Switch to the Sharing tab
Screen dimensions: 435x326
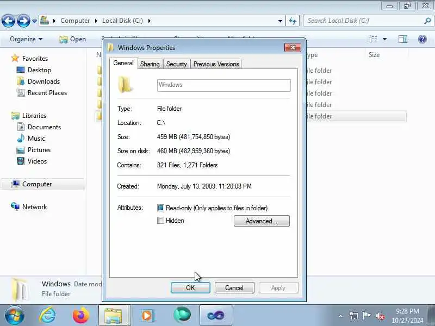[x=150, y=64]
